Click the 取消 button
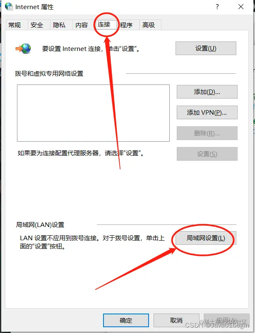This screenshot has height=333, width=255. pyautogui.click(x=176, y=320)
